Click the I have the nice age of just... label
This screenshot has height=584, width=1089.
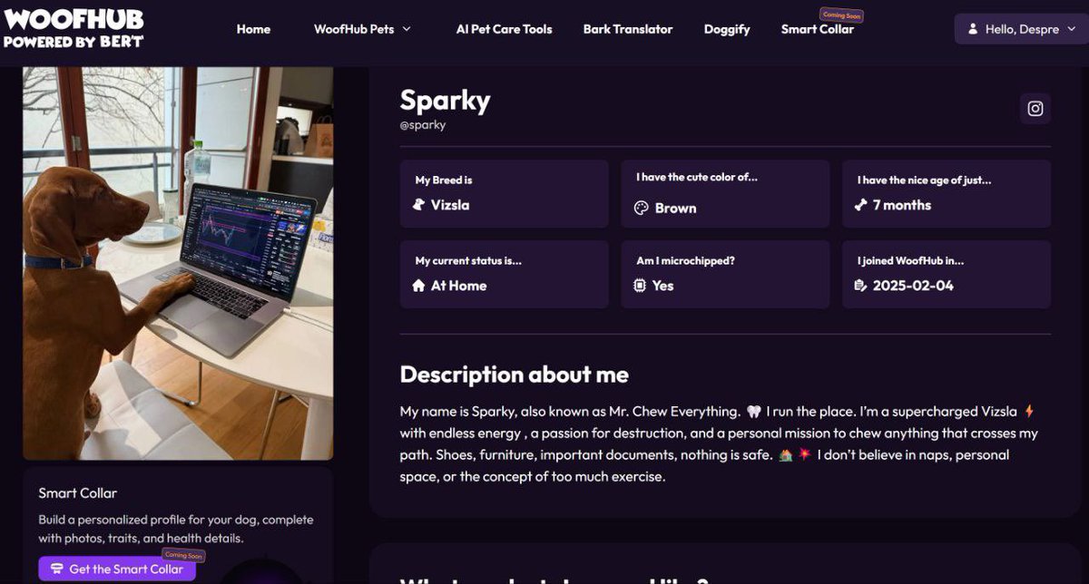coord(924,180)
